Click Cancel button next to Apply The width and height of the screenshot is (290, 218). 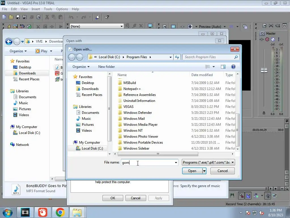pyautogui.click(x=136, y=198)
